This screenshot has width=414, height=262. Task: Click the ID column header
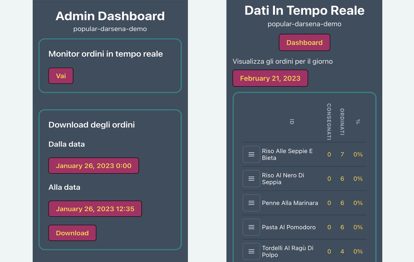(x=292, y=121)
